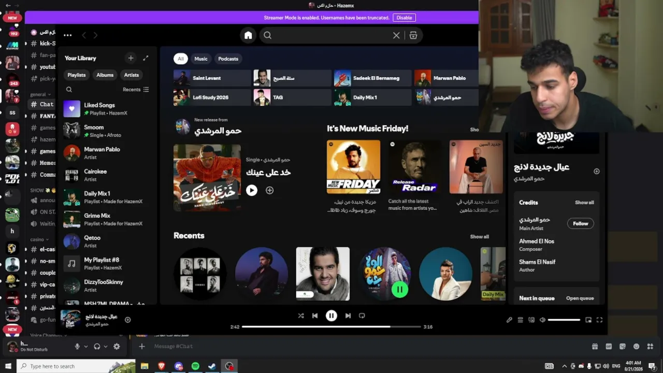Mute Spotify volume speaker icon
The height and width of the screenshot is (373, 663).
[542, 320]
